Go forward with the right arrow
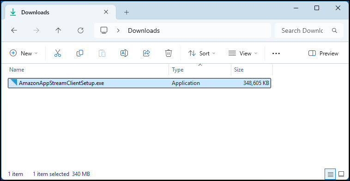Image resolution: width=350 pixels, height=181 pixels. [36, 30]
